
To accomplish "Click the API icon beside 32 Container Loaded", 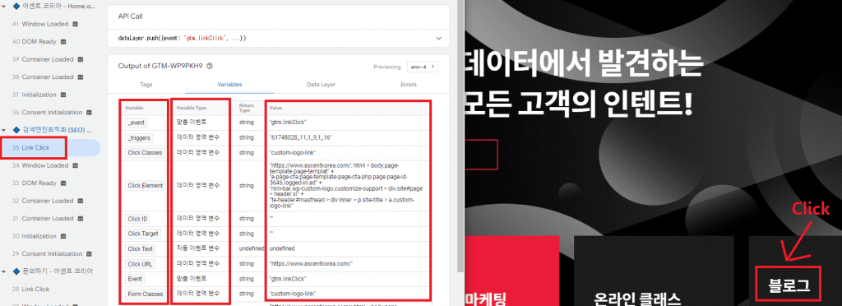I will (81, 201).
